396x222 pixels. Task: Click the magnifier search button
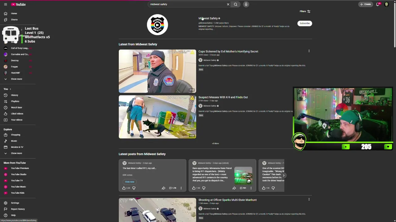point(235,4)
